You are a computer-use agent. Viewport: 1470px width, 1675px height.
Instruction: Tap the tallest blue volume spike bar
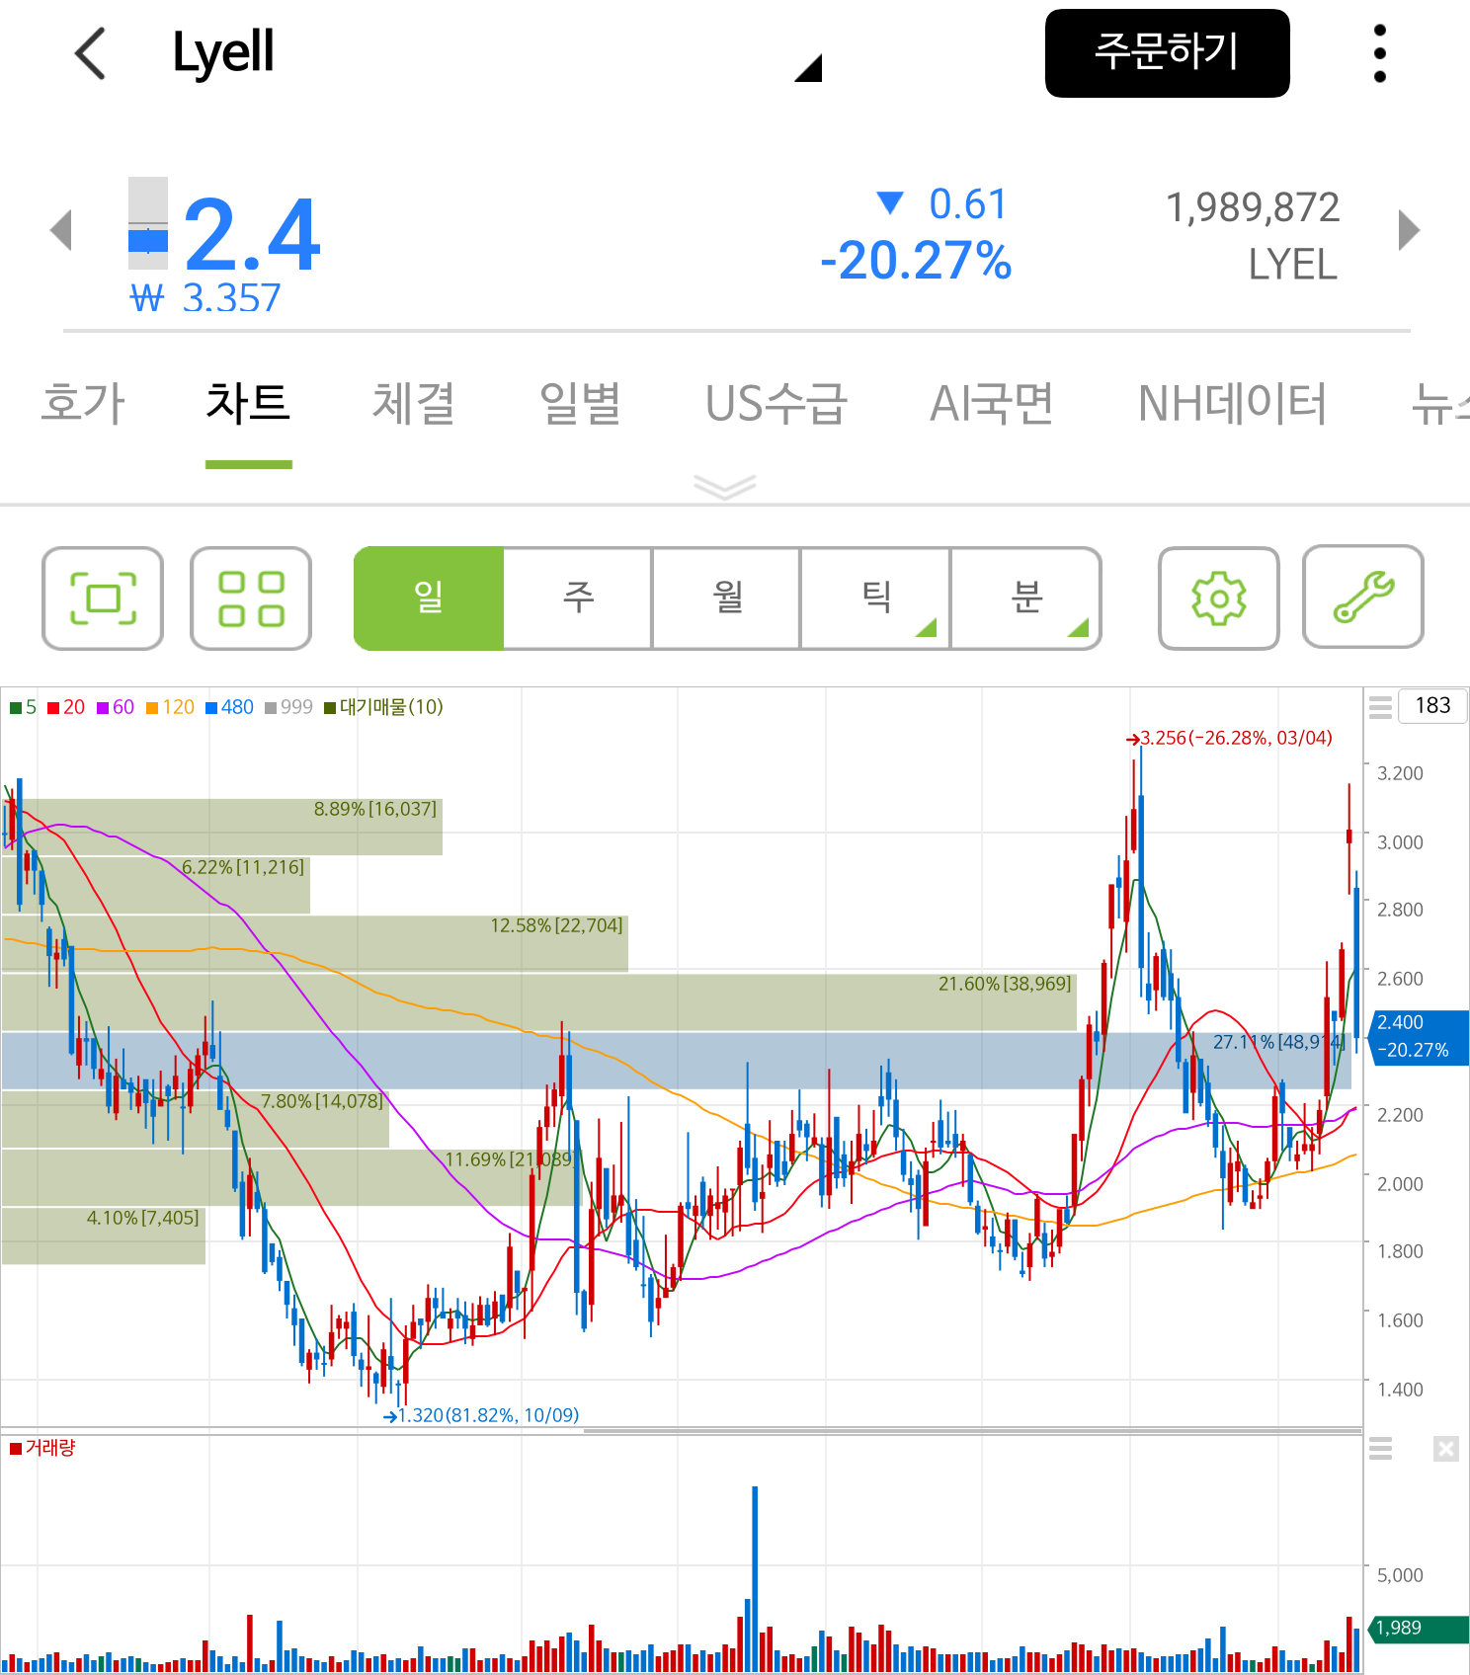pyautogui.click(x=755, y=1578)
